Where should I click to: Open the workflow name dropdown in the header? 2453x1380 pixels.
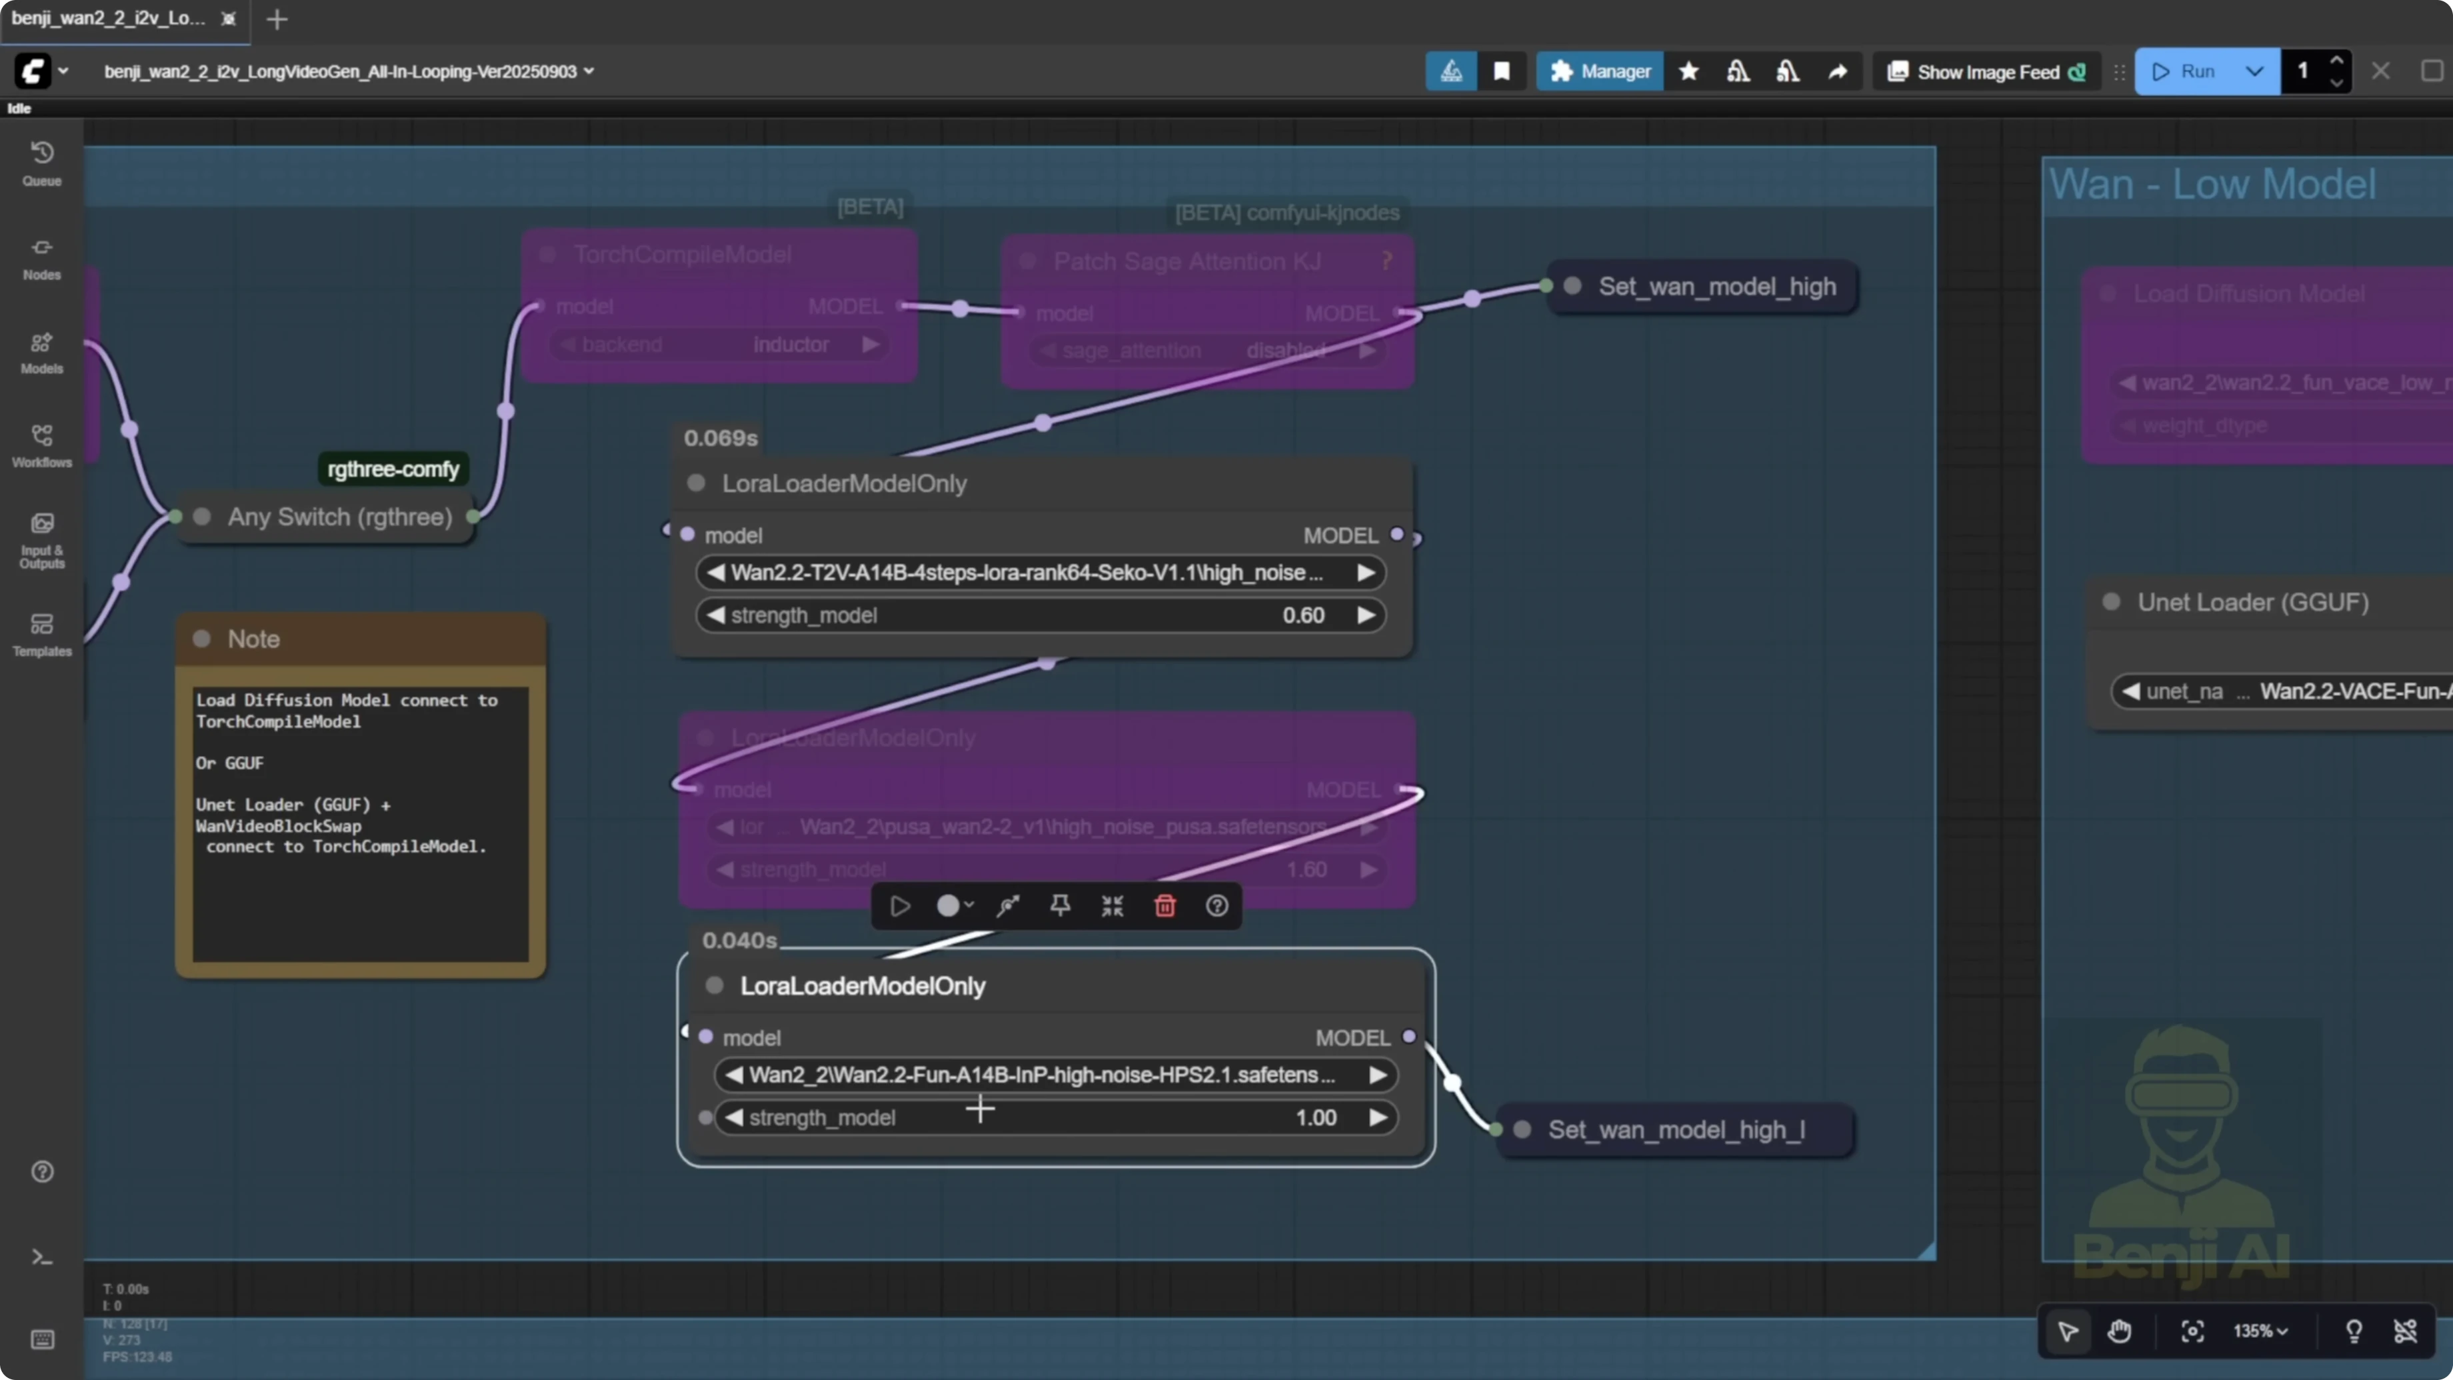[591, 71]
